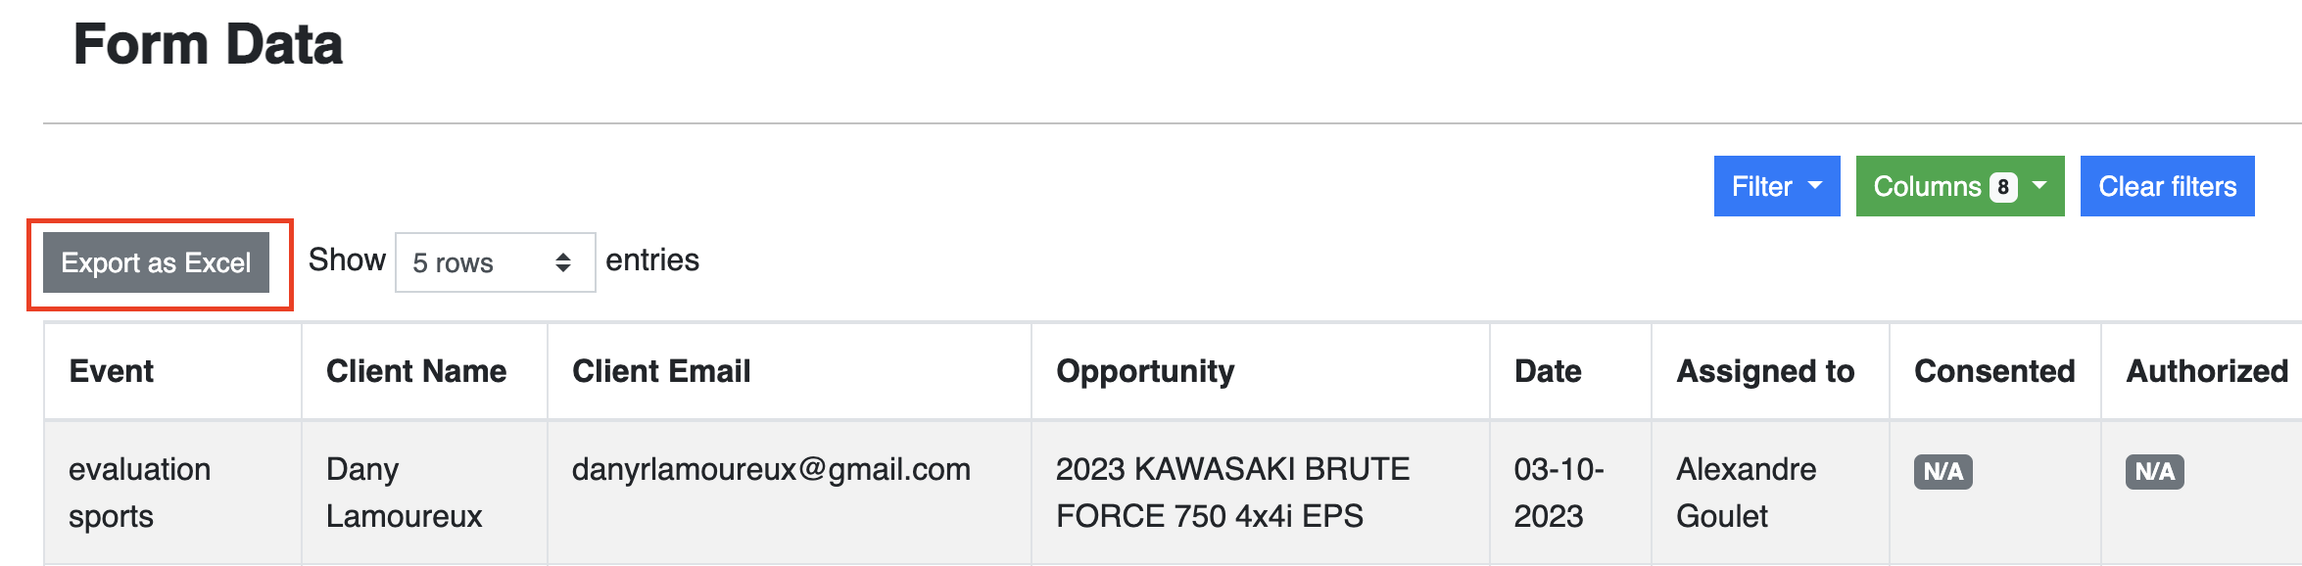Viewport: 2302px width, 566px height.
Task: Open the 5 rows entries selector
Action: tap(495, 262)
